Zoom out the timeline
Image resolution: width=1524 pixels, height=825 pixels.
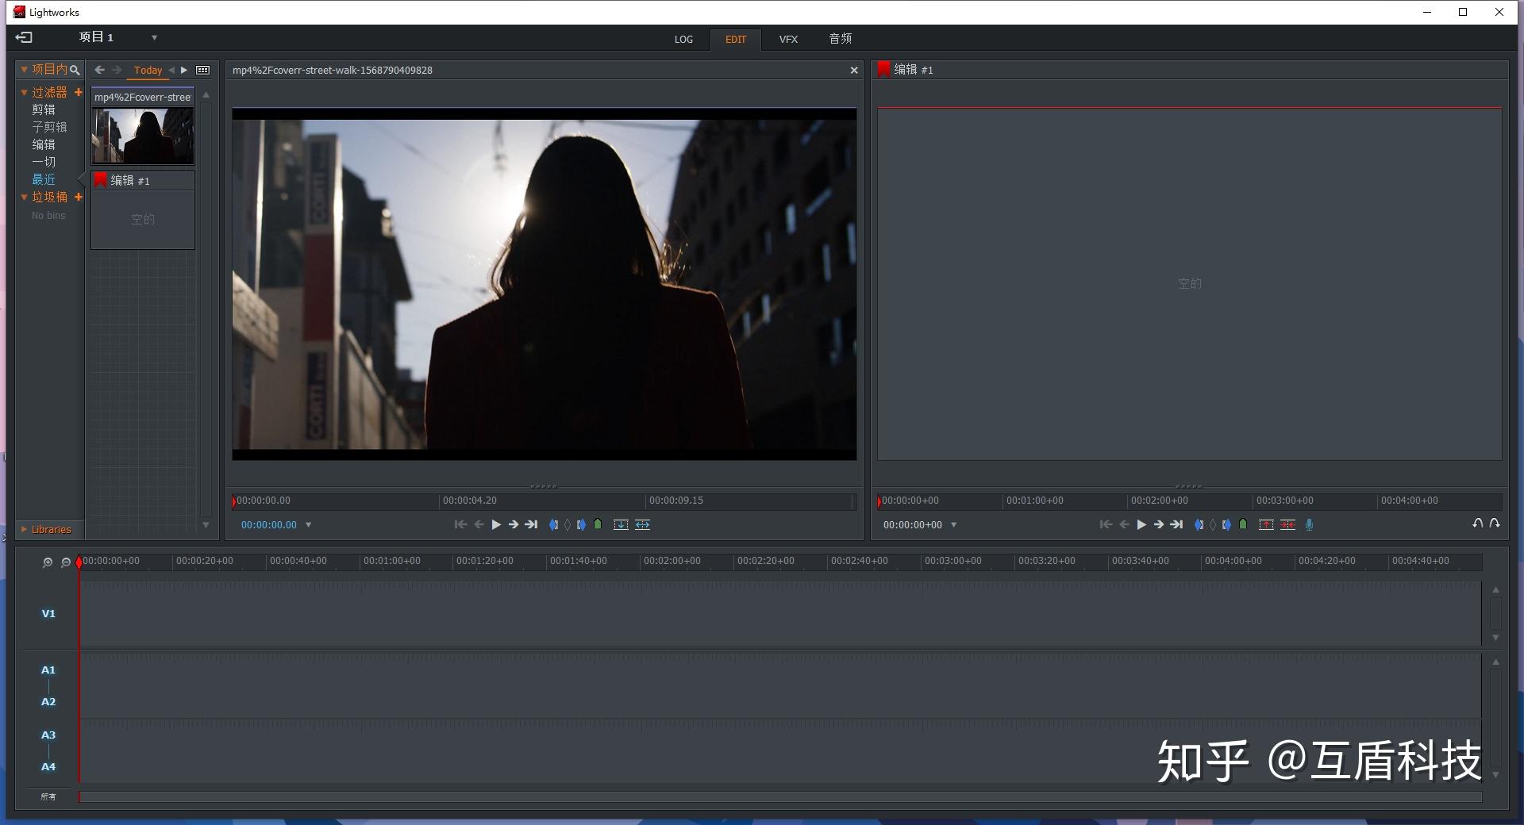click(66, 562)
